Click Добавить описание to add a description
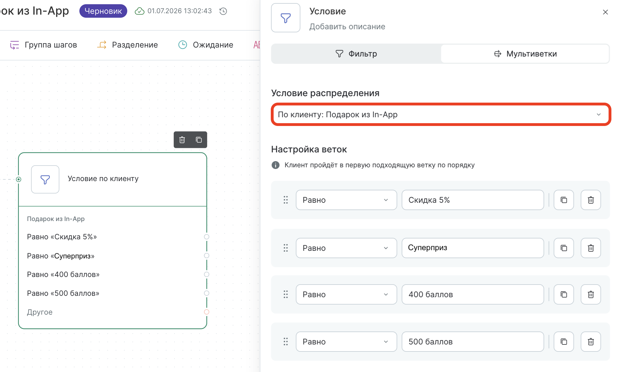 pos(347,26)
